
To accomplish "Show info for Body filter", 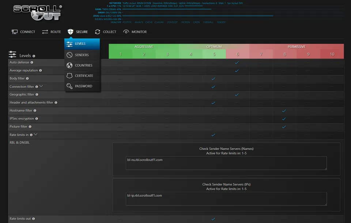I will [27, 78].
